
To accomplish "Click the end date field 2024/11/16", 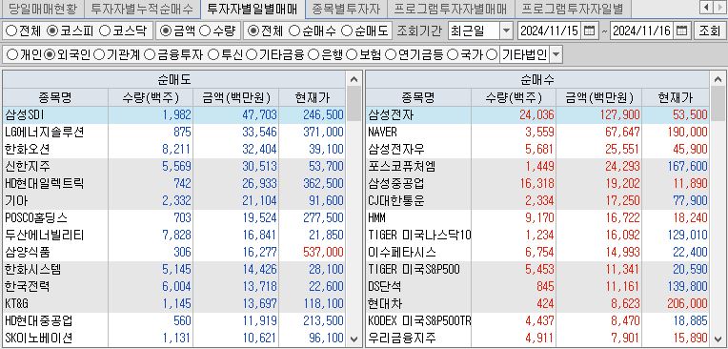I will 642,31.
